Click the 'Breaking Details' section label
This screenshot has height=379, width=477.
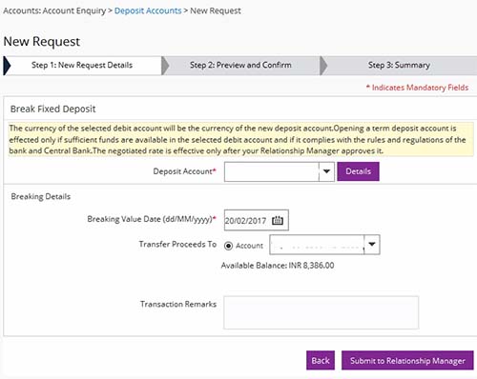coord(41,196)
